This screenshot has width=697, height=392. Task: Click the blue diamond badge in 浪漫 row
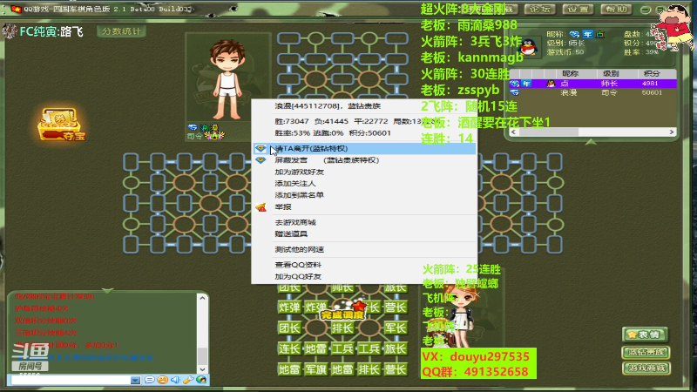pos(515,92)
